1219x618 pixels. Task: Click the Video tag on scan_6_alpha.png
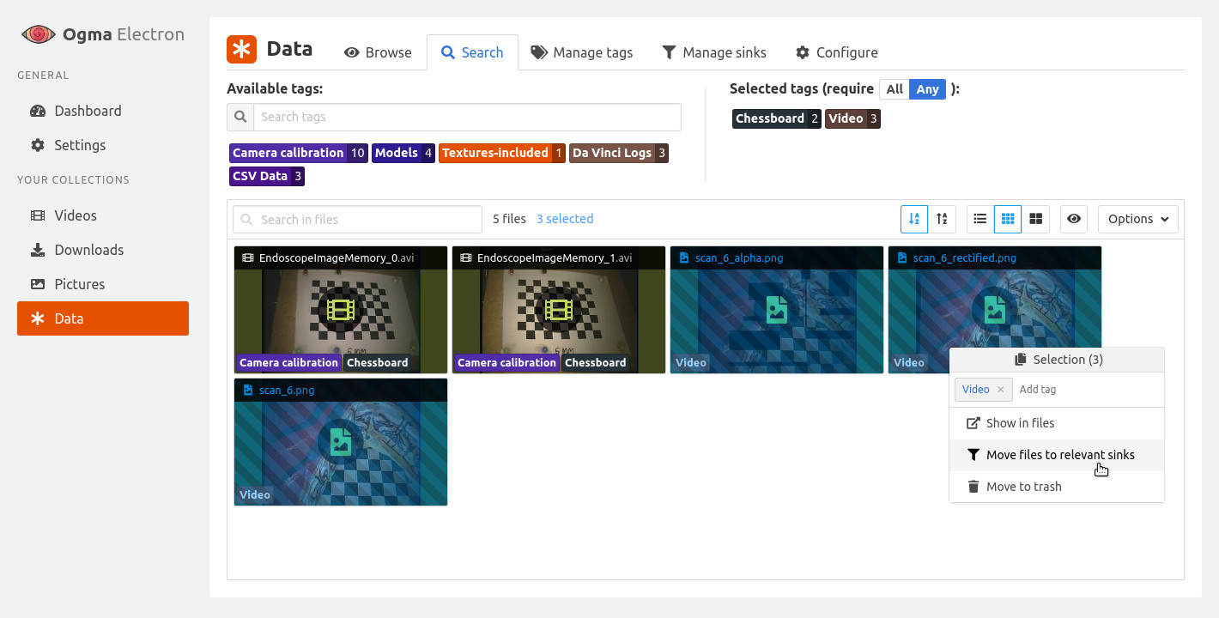point(690,363)
